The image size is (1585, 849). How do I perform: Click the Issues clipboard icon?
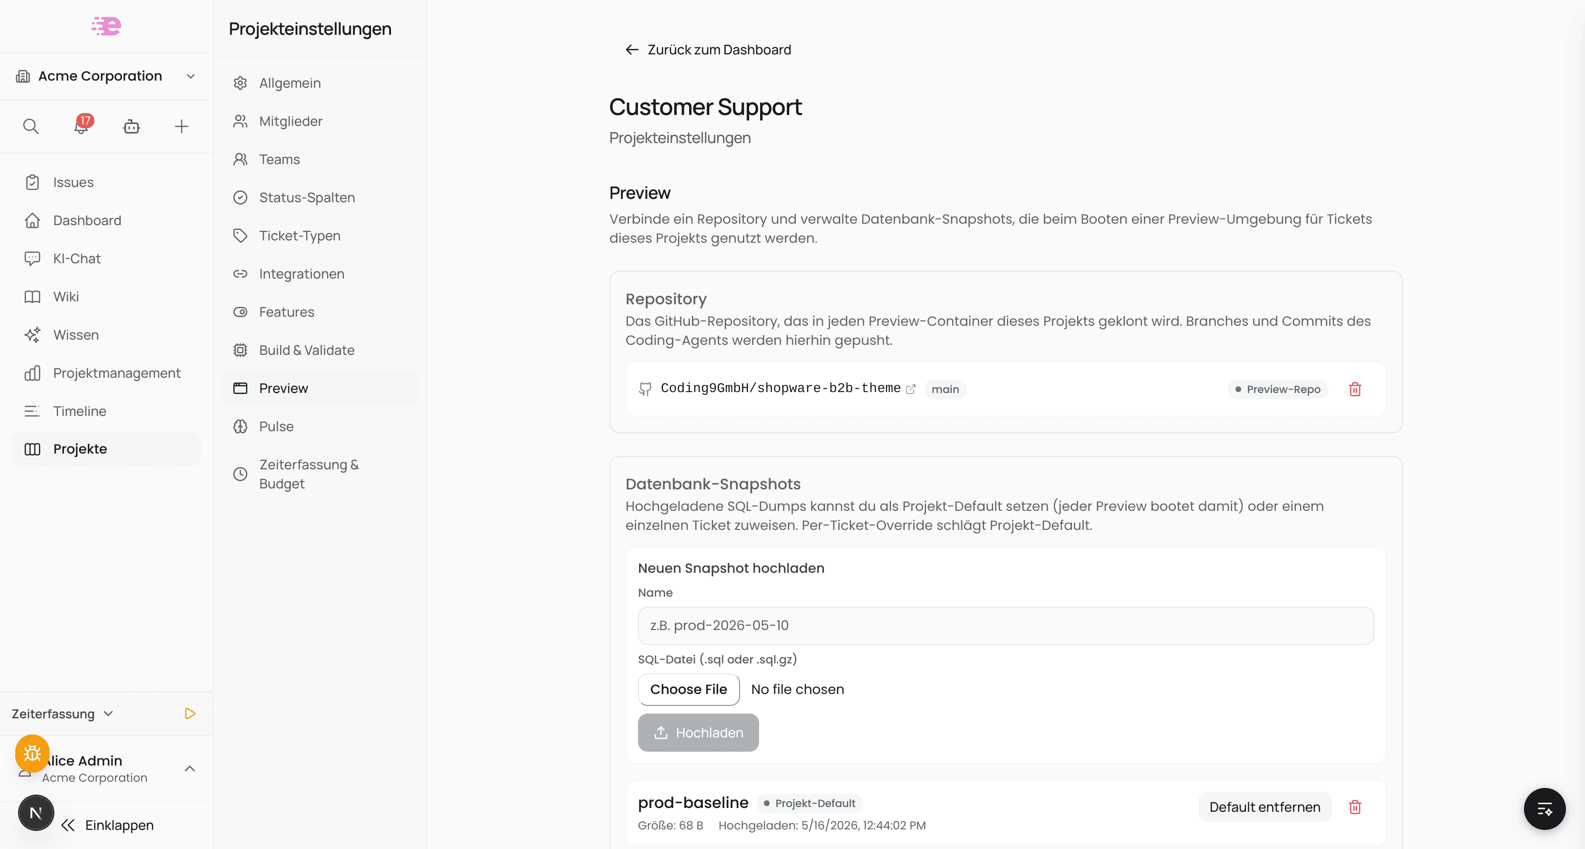pyautogui.click(x=32, y=182)
